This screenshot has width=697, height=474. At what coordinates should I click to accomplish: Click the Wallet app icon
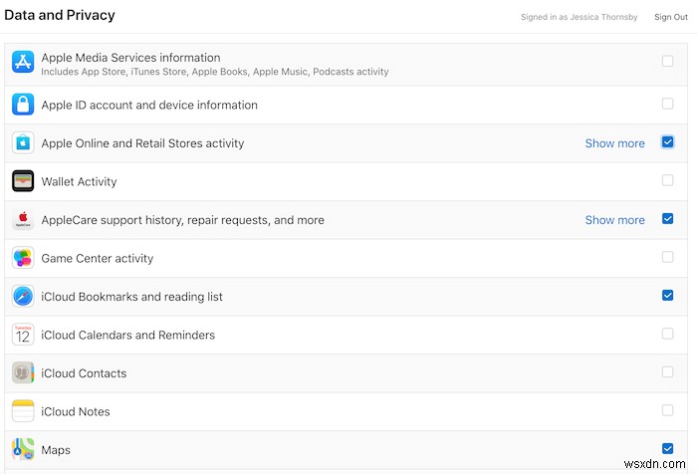click(x=23, y=181)
